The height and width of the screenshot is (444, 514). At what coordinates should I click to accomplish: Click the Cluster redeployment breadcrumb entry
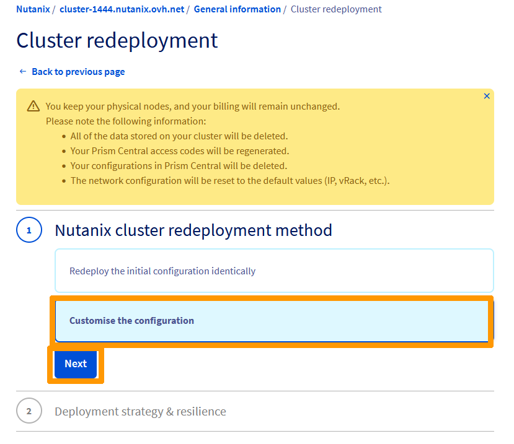[335, 9]
